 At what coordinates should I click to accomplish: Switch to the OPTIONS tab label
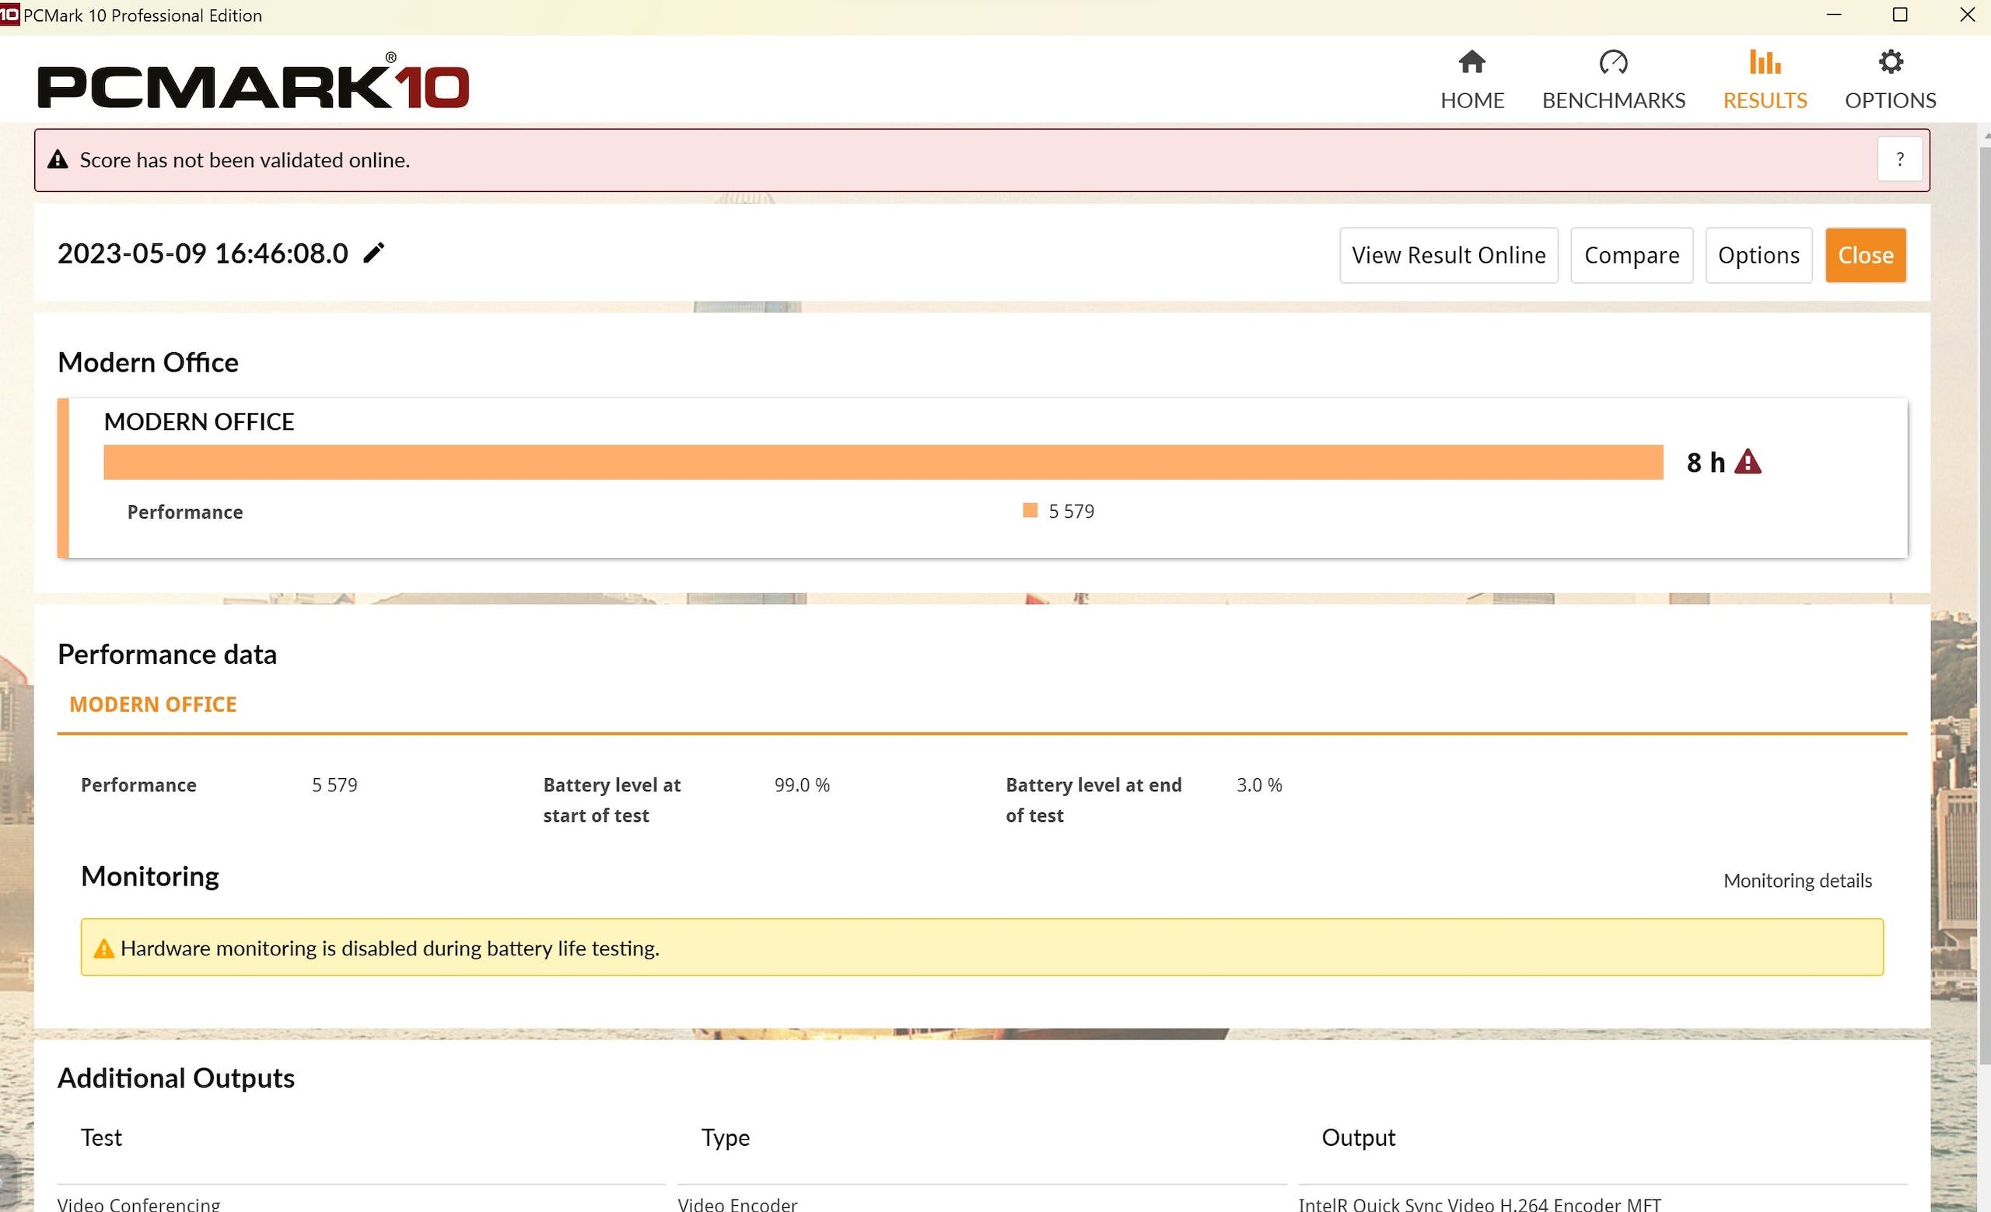[1890, 100]
